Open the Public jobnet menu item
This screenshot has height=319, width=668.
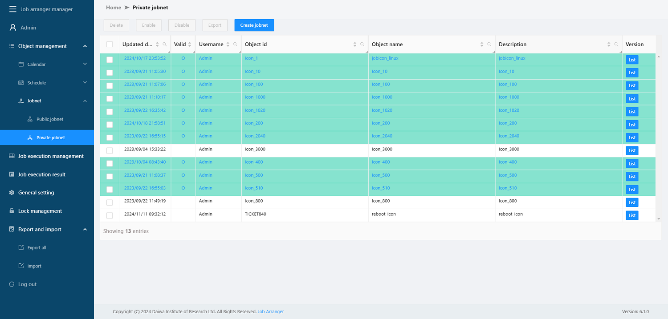(47, 119)
